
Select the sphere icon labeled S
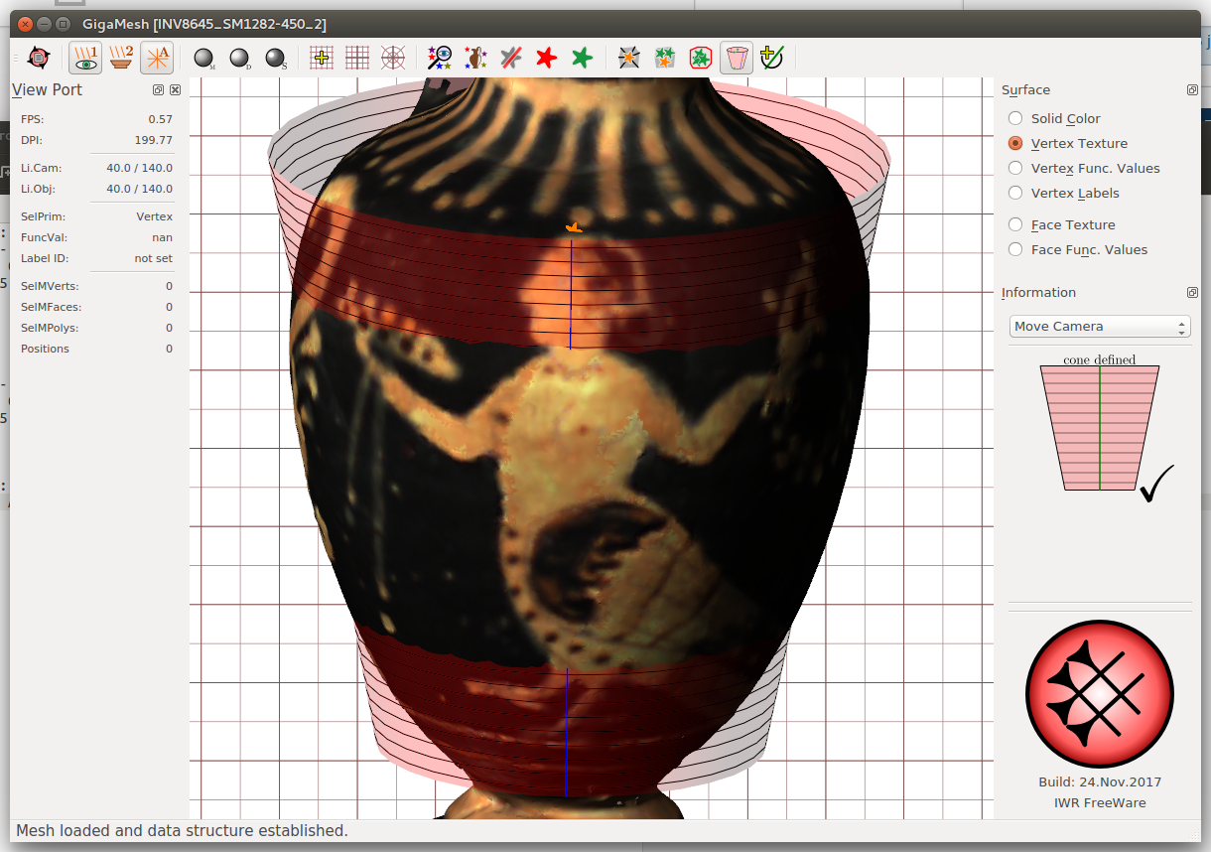pyautogui.click(x=276, y=59)
